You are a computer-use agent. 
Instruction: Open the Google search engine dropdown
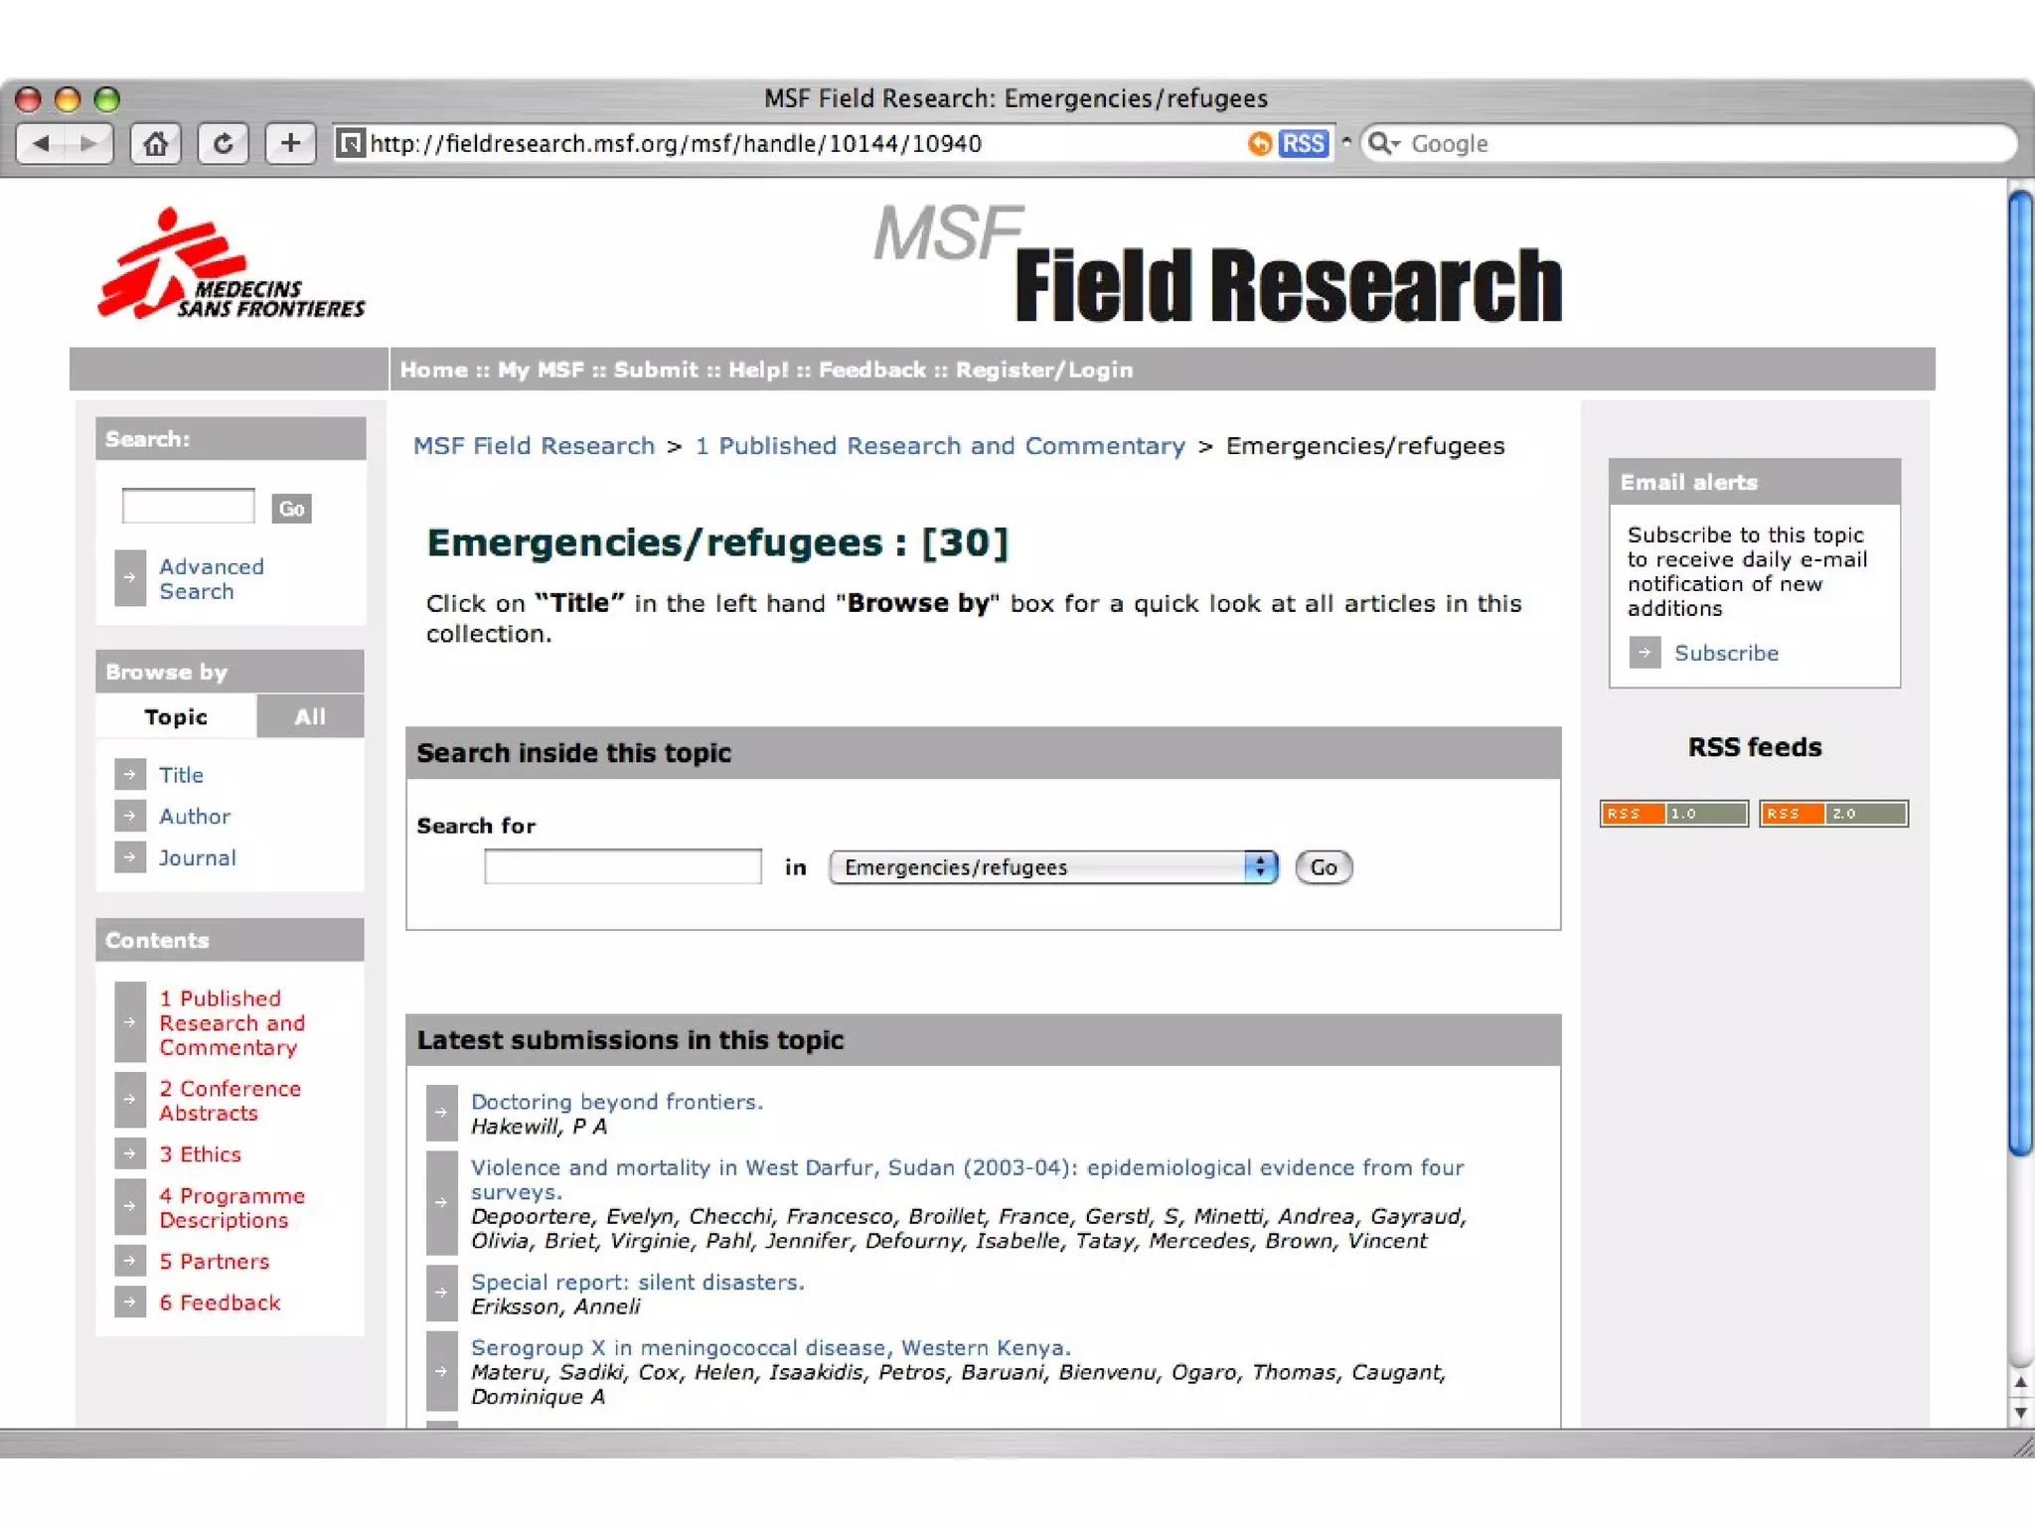tap(1383, 144)
